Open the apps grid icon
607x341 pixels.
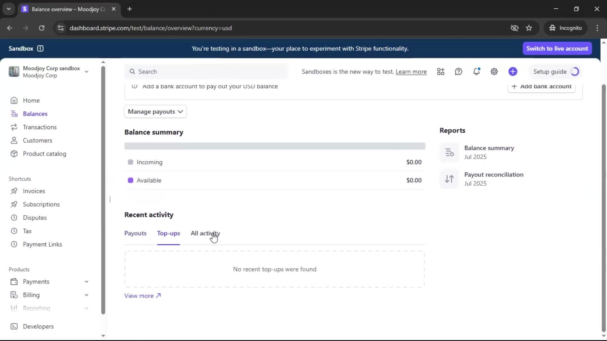(441, 72)
